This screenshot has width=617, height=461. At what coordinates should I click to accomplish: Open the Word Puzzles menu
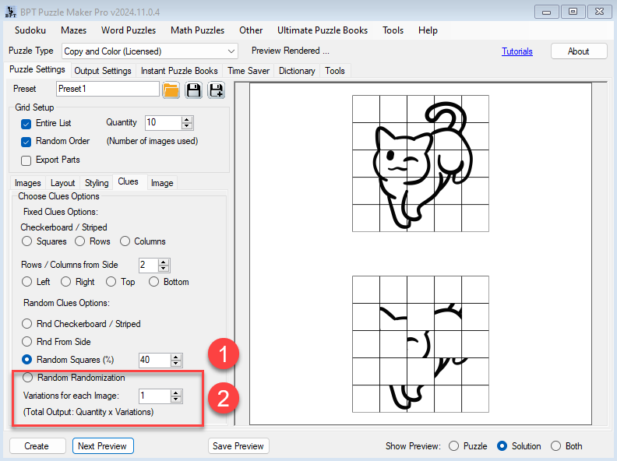(129, 30)
